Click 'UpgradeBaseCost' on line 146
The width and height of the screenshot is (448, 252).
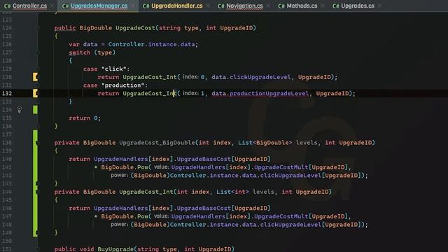[x=204, y=209]
